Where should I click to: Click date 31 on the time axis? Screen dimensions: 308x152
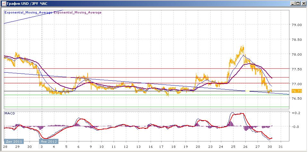point(280,147)
